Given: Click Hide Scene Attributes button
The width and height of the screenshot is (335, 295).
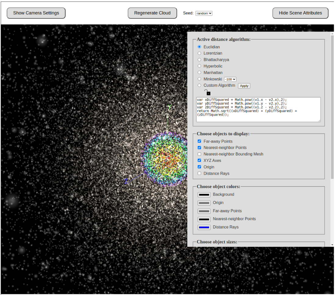Looking at the screenshot, I should click(300, 13).
